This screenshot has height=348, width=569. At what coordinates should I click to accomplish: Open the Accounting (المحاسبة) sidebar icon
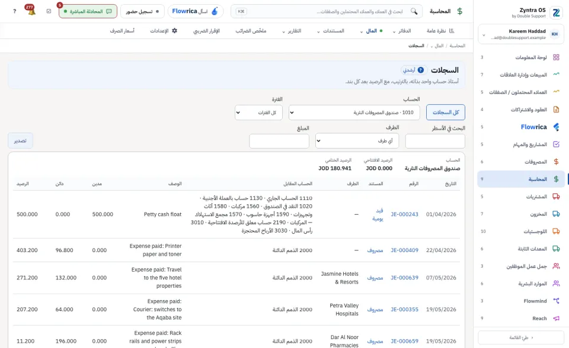556,179
